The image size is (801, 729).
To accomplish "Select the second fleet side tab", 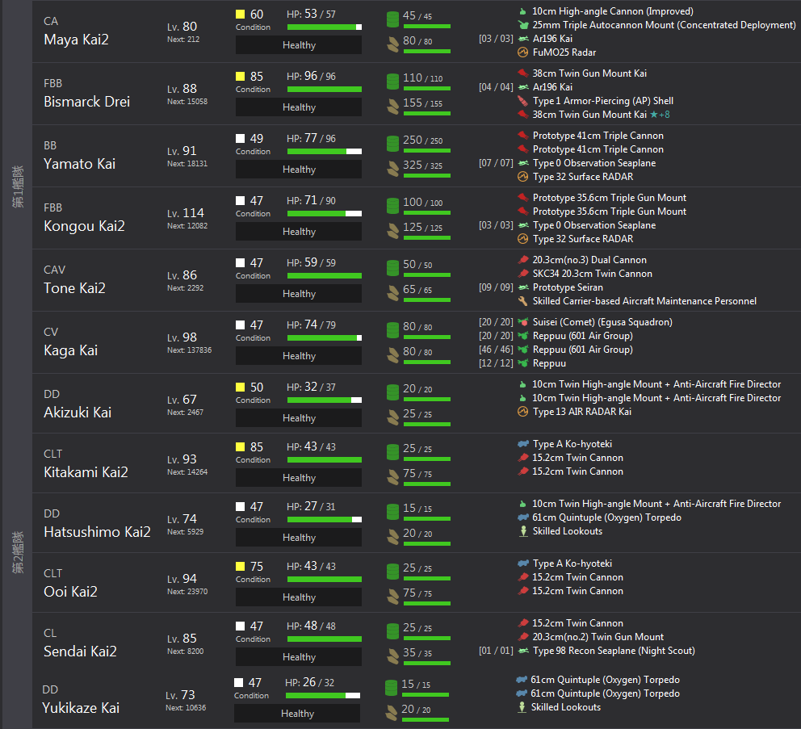I will 18,551.
